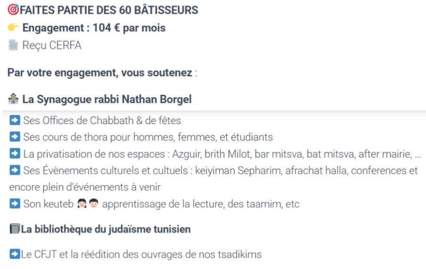Click the FAITES PARTIE DES 60 BÂTISSEURS heading
The image size is (426, 269).
tap(108, 10)
